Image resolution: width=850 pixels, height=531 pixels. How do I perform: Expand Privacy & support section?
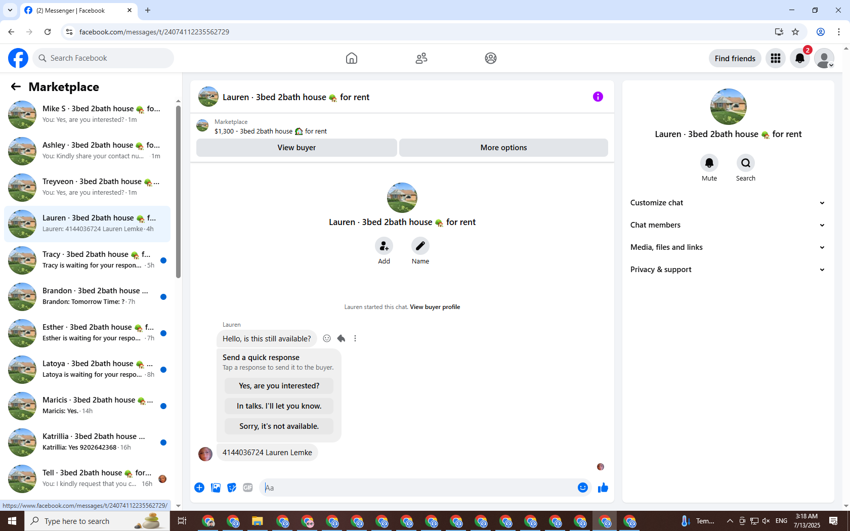coord(728,270)
